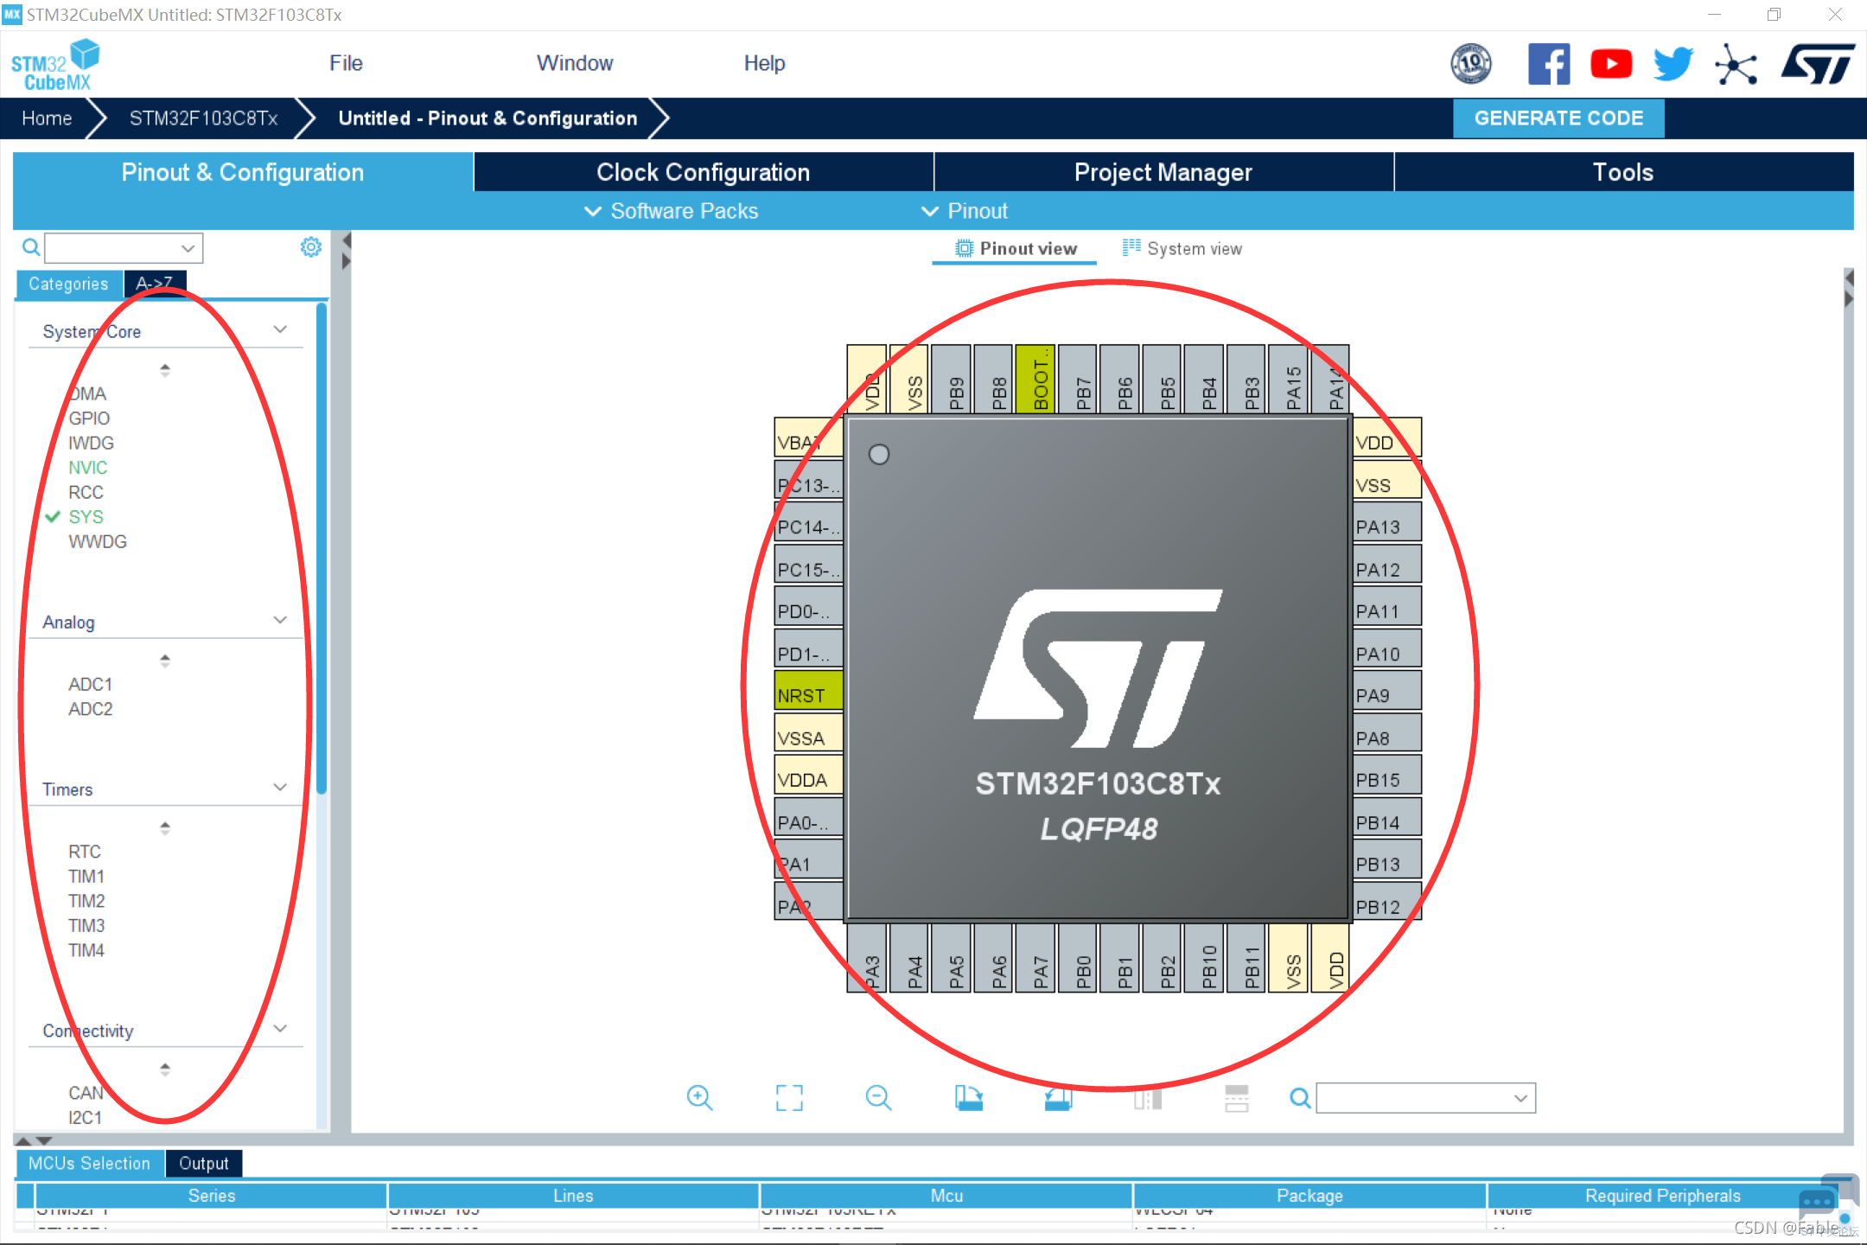
Task: Go to Home breadcrumb
Action: [x=47, y=118]
